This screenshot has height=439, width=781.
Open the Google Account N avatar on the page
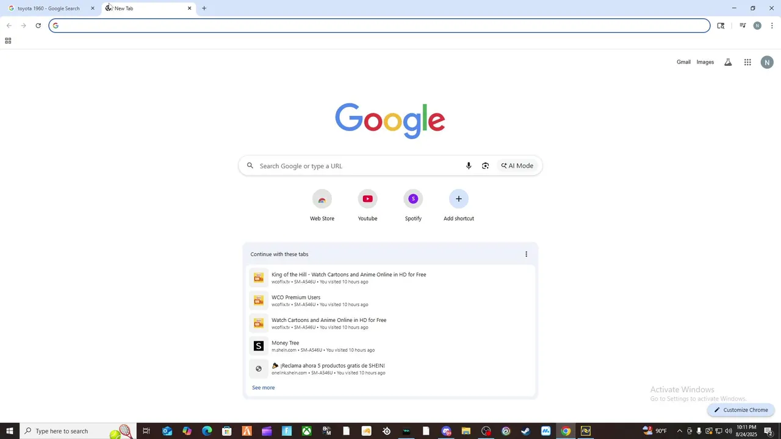767,62
